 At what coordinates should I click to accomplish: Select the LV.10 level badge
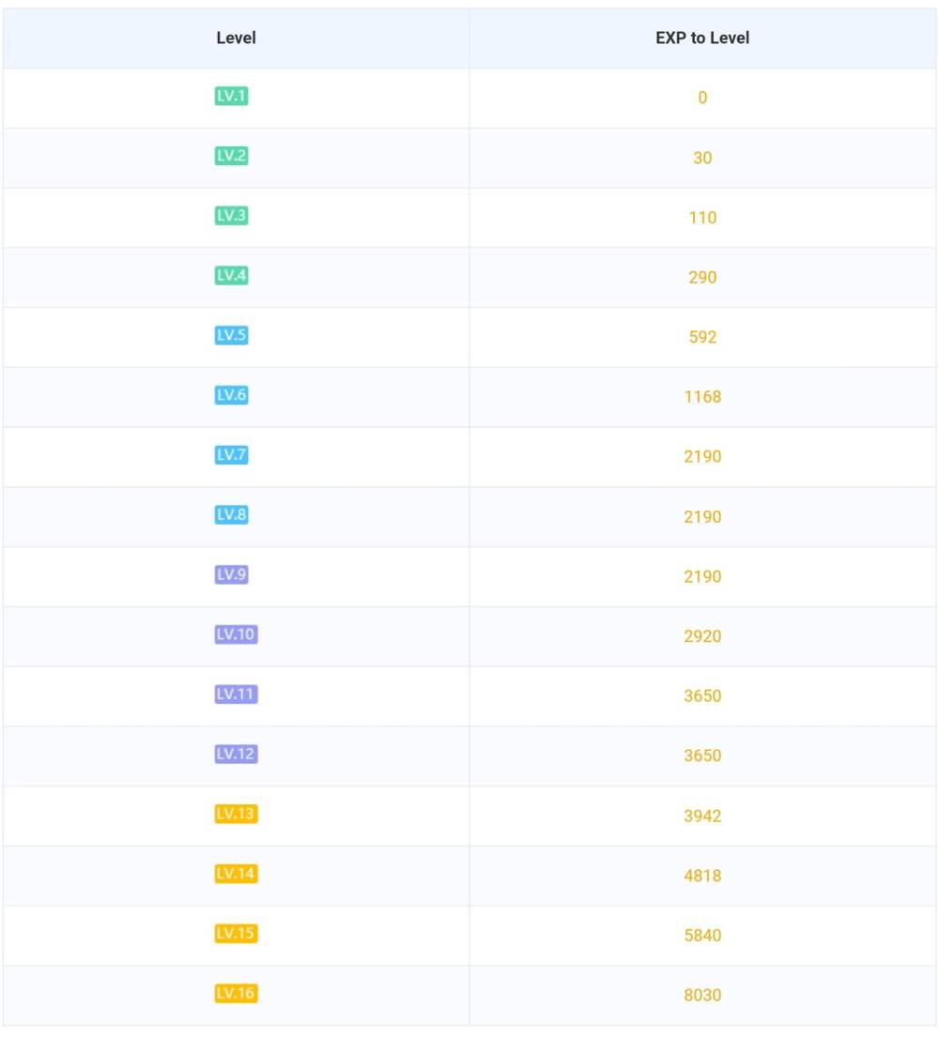[x=236, y=635]
